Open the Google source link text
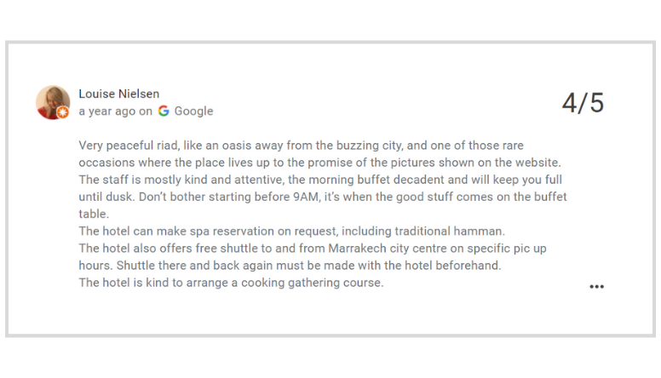The image size is (661, 378). pos(193,111)
